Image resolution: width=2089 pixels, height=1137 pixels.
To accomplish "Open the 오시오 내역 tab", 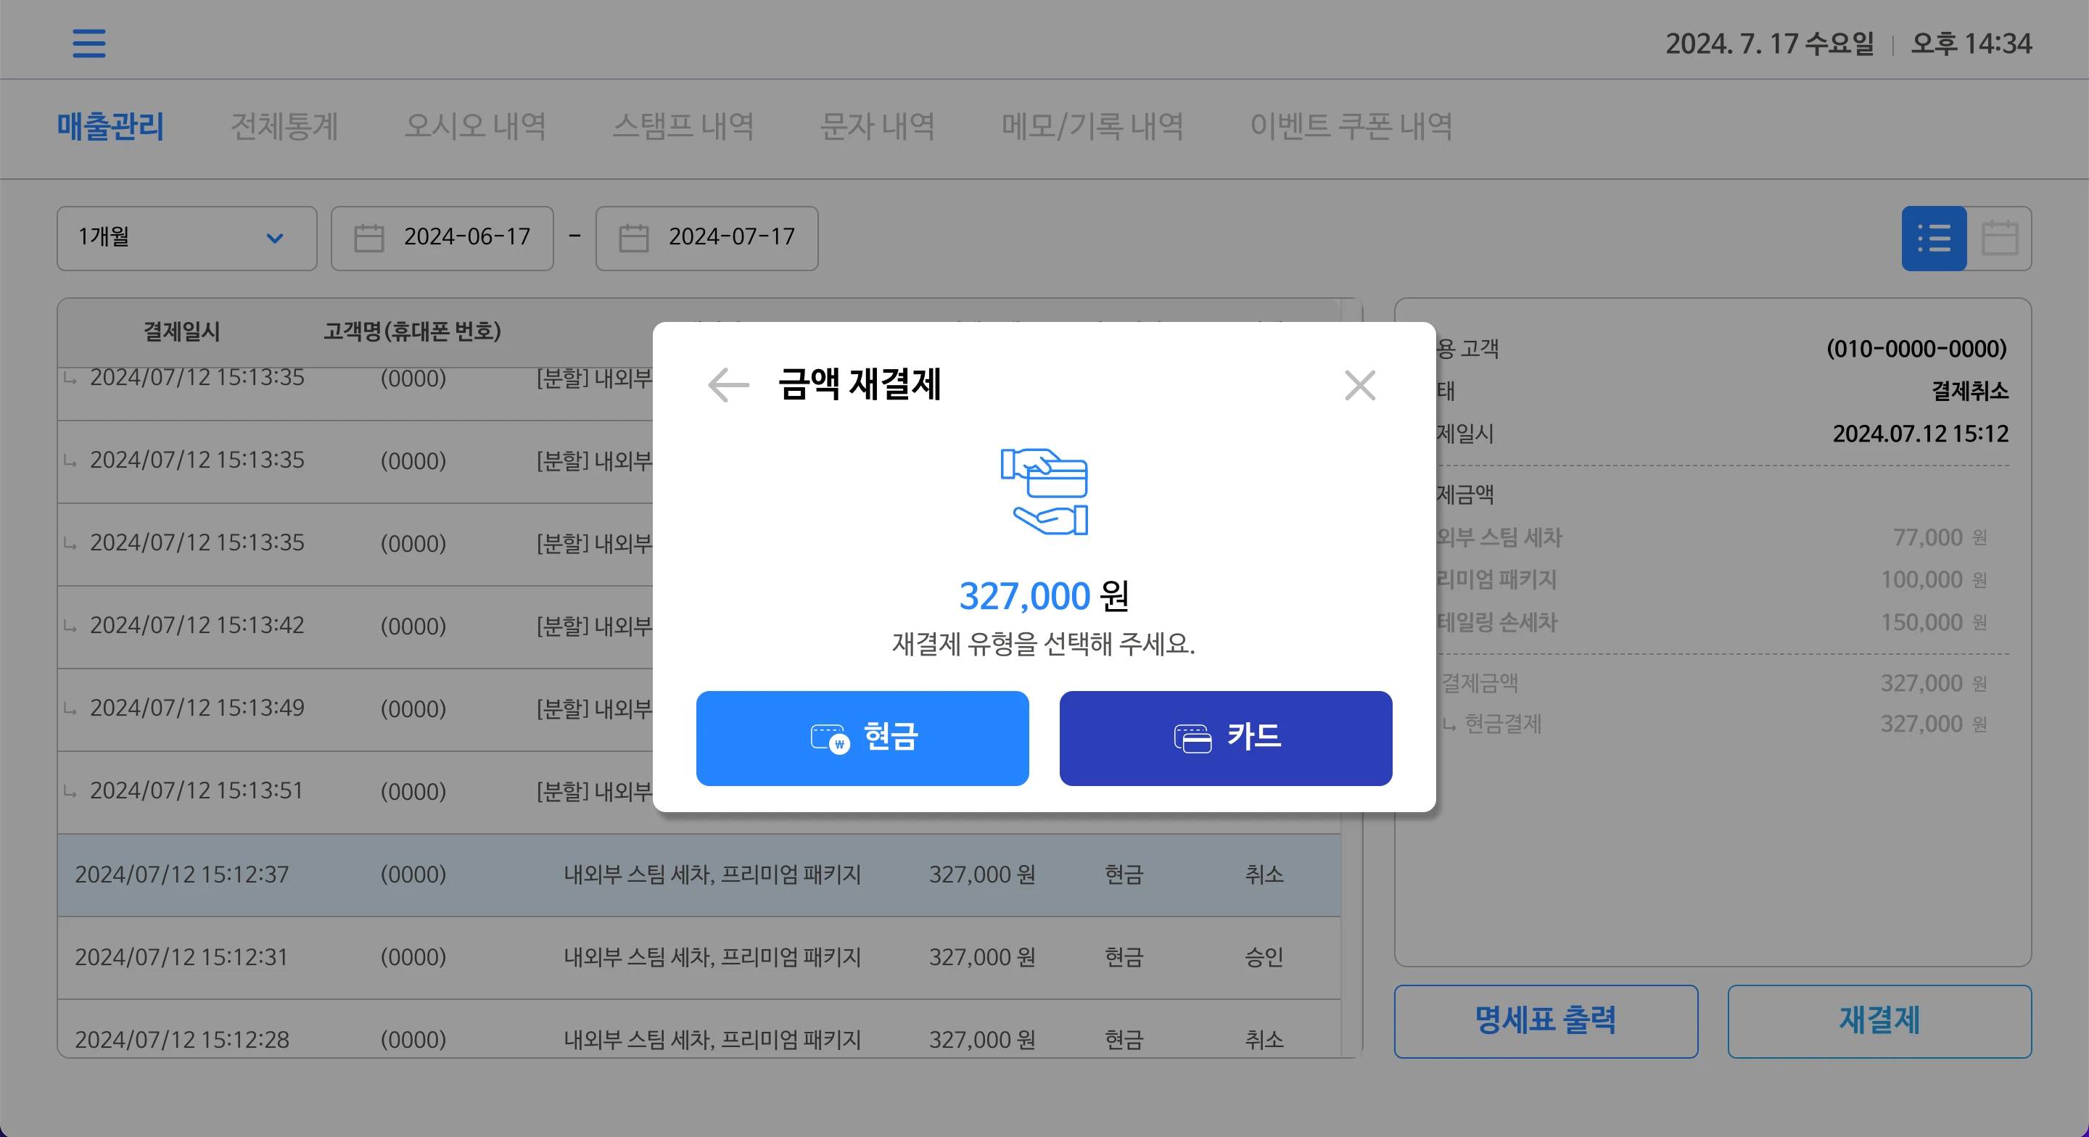I will click(475, 126).
